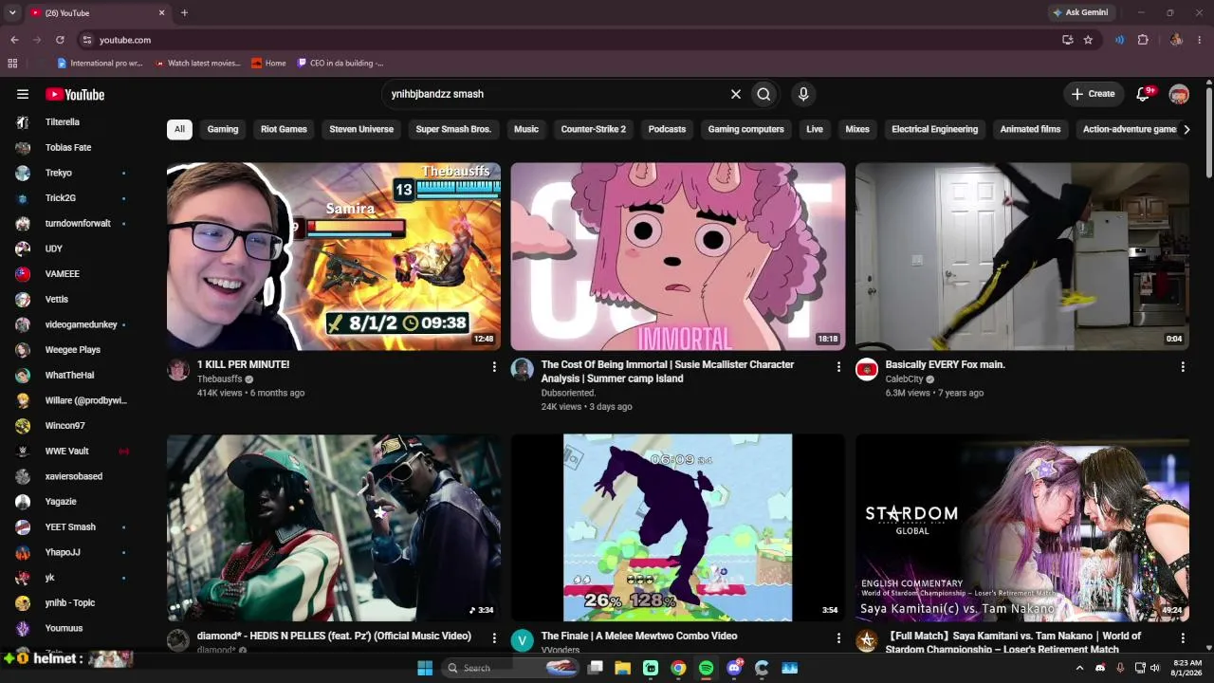Click the Ask Gemini button
Image resolution: width=1214 pixels, height=683 pixels.
(1079, 12)
